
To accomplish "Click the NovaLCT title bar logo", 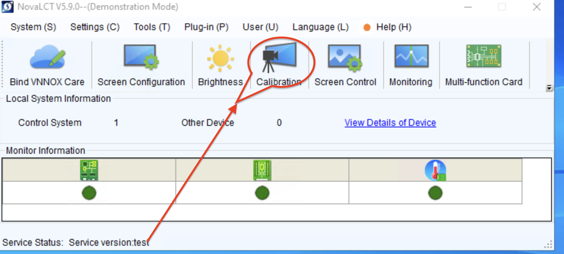I will coord(8,7).
